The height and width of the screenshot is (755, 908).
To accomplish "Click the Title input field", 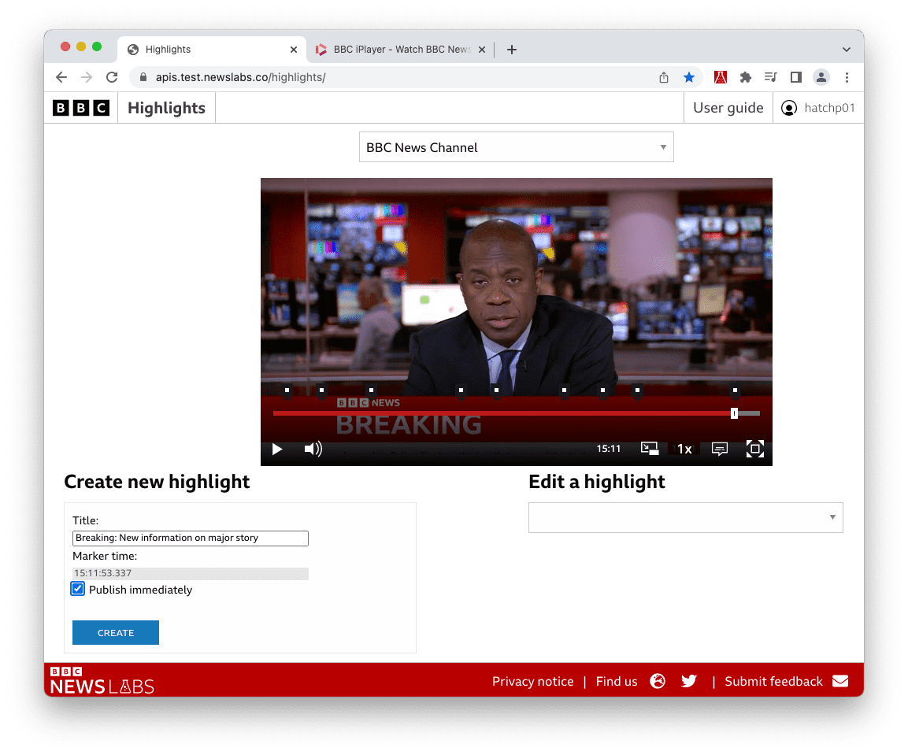I will pos(191,538).
